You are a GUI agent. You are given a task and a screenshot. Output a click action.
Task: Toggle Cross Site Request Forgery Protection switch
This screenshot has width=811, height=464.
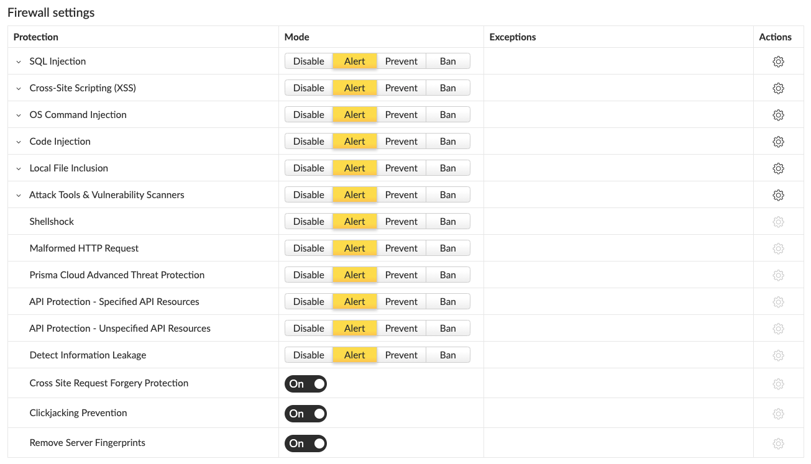306,384
